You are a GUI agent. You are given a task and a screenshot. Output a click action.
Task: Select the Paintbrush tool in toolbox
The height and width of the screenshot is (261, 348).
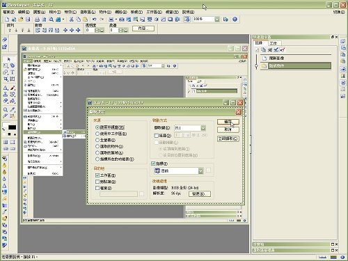coord(13,88)
